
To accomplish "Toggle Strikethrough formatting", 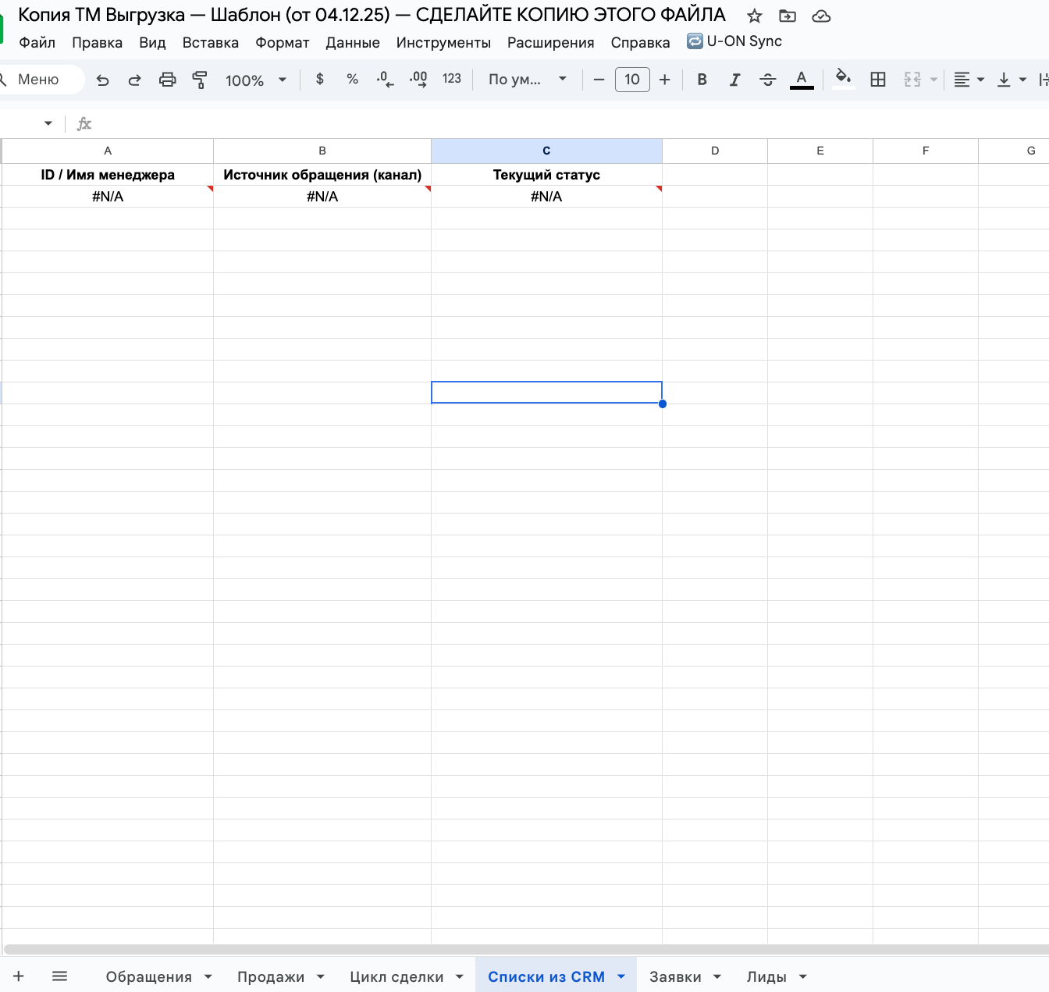I will 767,80.
